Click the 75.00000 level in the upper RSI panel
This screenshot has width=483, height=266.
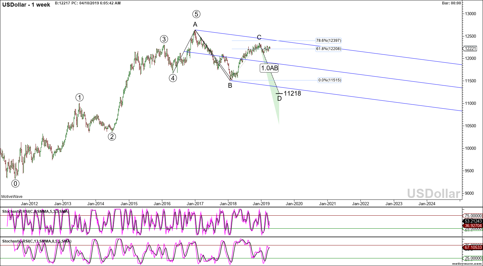tap(473, 216)
